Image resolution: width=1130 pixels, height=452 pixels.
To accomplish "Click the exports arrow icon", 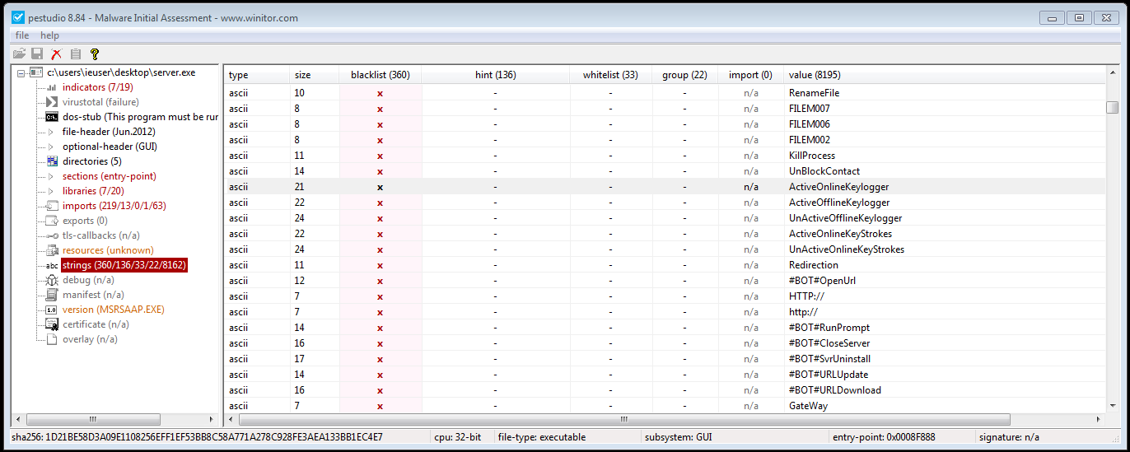I will [x=51, y=221].
